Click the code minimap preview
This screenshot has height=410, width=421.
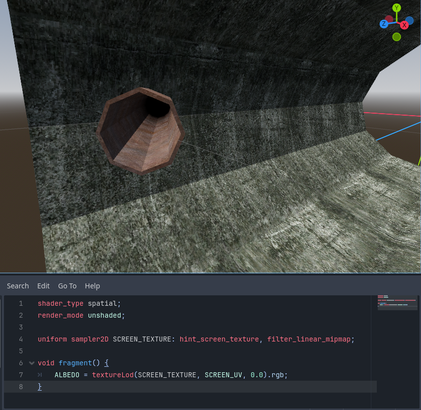pyautogui.click(x=397, y=302)
